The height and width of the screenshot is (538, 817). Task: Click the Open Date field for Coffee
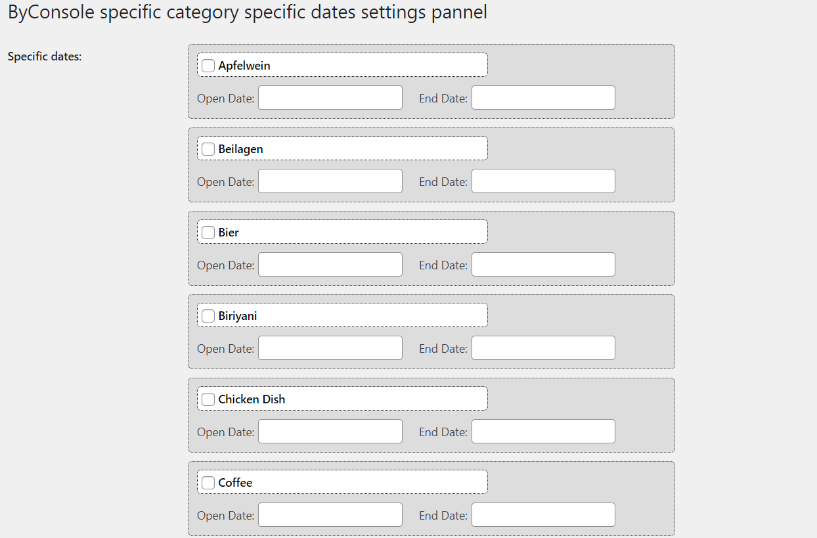tap(330, 514)
